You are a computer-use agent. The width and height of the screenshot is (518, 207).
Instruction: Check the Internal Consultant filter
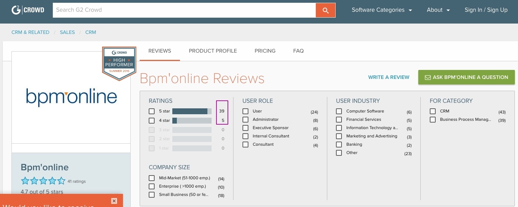(246, 136)
